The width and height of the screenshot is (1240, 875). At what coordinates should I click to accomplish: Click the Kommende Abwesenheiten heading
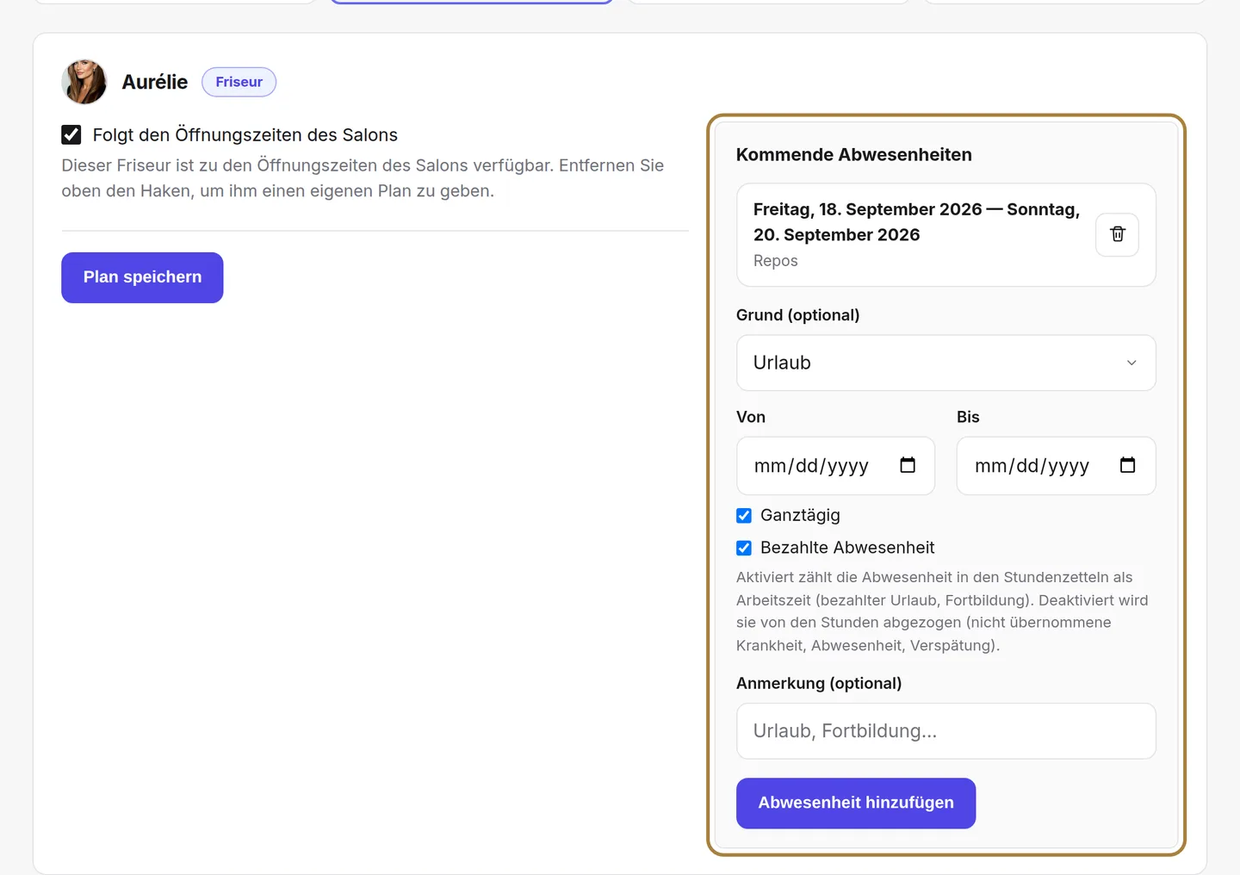(854, 155)
